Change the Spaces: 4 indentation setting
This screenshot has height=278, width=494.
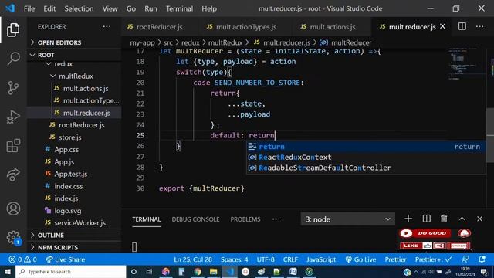click(234, 259)
